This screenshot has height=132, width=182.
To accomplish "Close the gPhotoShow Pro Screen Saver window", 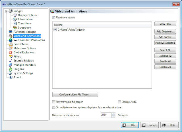I will [x=176, y=4].
